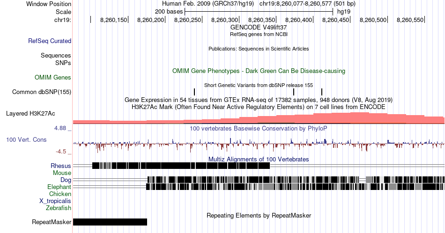Click the H3K27Ac Mark ENCODE title text
The height and width of the screenshot is (233, 445).
tap(259, 107)
